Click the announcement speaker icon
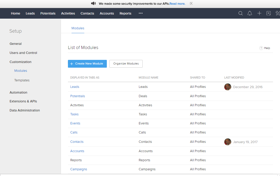 93,4
